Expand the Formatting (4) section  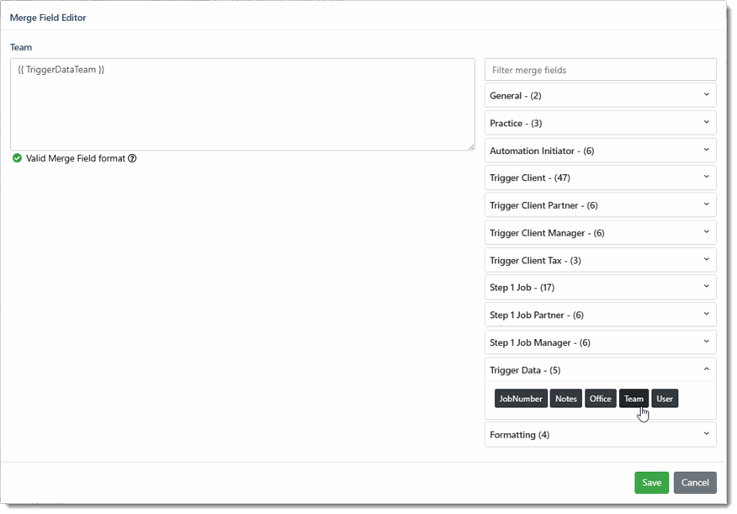tap(600, 435)
